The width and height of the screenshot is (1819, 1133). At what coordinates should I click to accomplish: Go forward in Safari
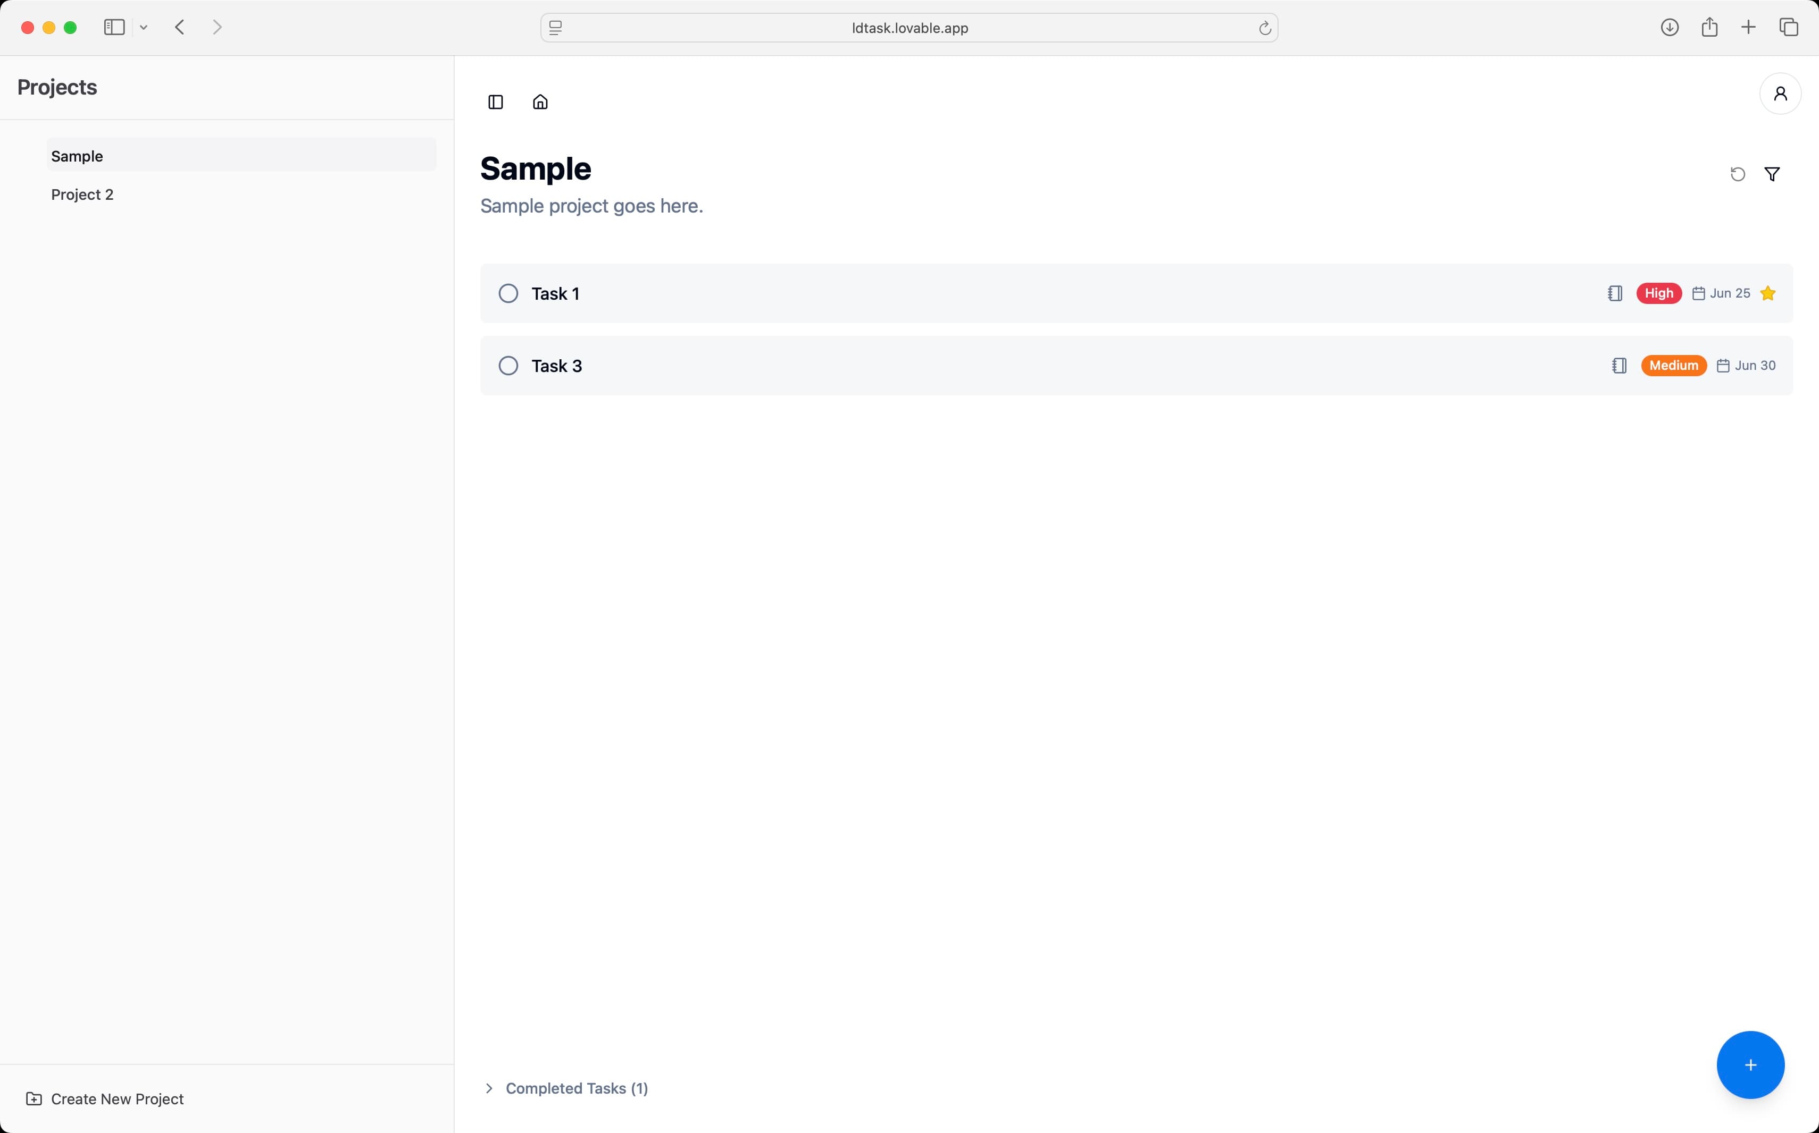tap(216, 28)
